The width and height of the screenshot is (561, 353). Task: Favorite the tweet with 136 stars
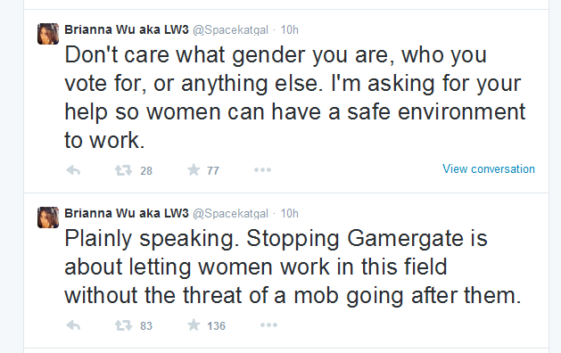(194, 325)
